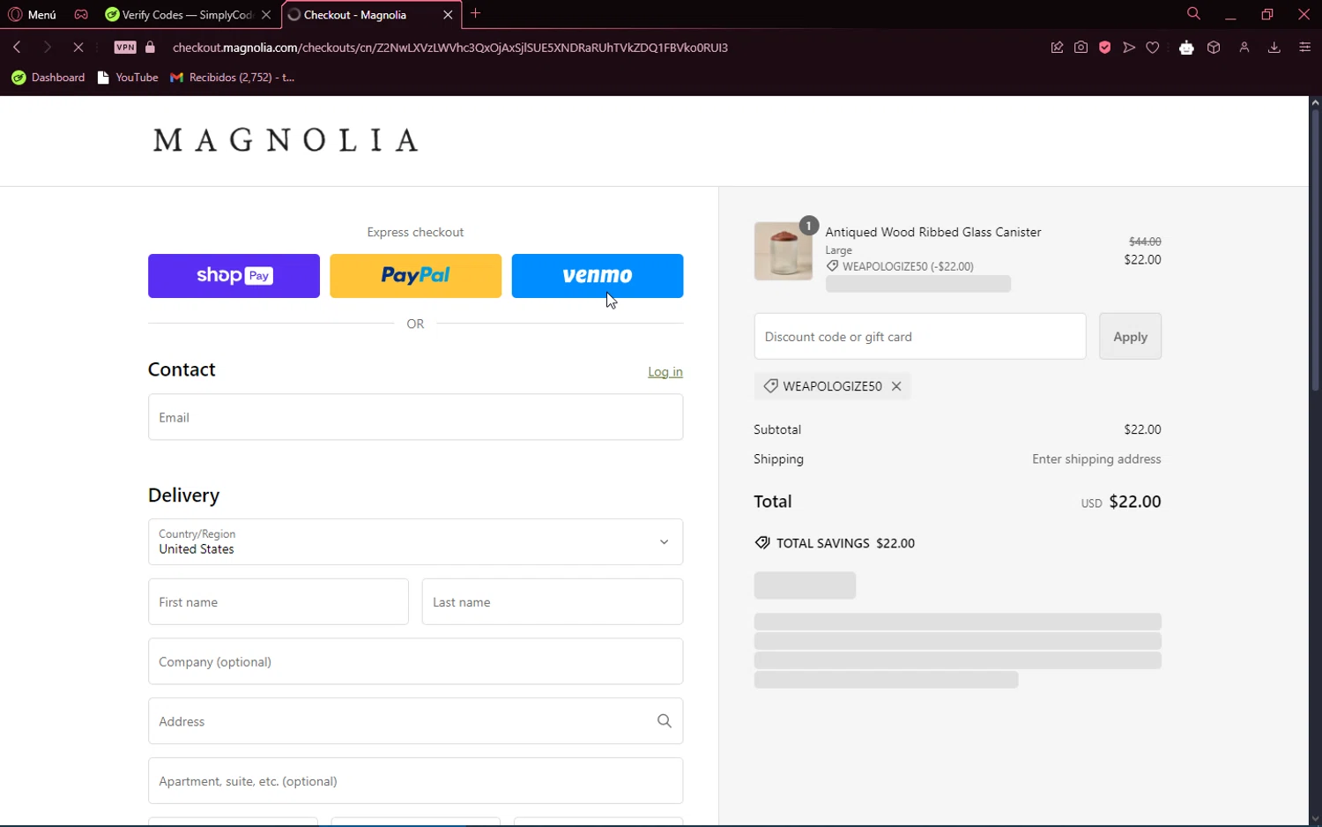Restore down the browser window
Image resolution: width=1322 pixels, height=827 pixels.
pyautogui.click(x=1267, y=14)
